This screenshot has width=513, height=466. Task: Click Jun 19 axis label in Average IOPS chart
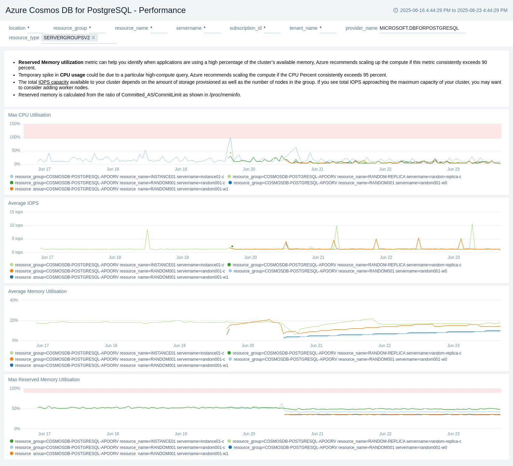[183, 257]
